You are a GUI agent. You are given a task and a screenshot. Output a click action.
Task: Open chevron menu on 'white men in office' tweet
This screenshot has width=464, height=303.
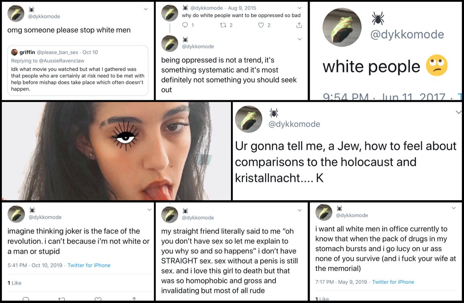tap(453, 208)
